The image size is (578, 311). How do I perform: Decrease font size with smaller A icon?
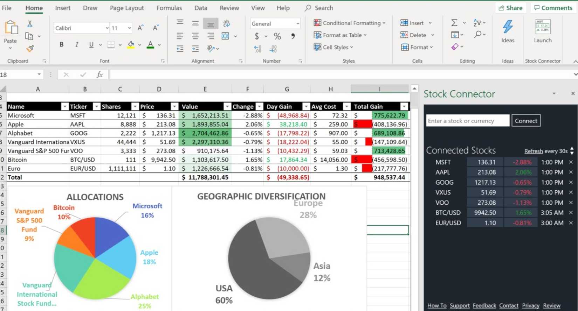(156, 28)
